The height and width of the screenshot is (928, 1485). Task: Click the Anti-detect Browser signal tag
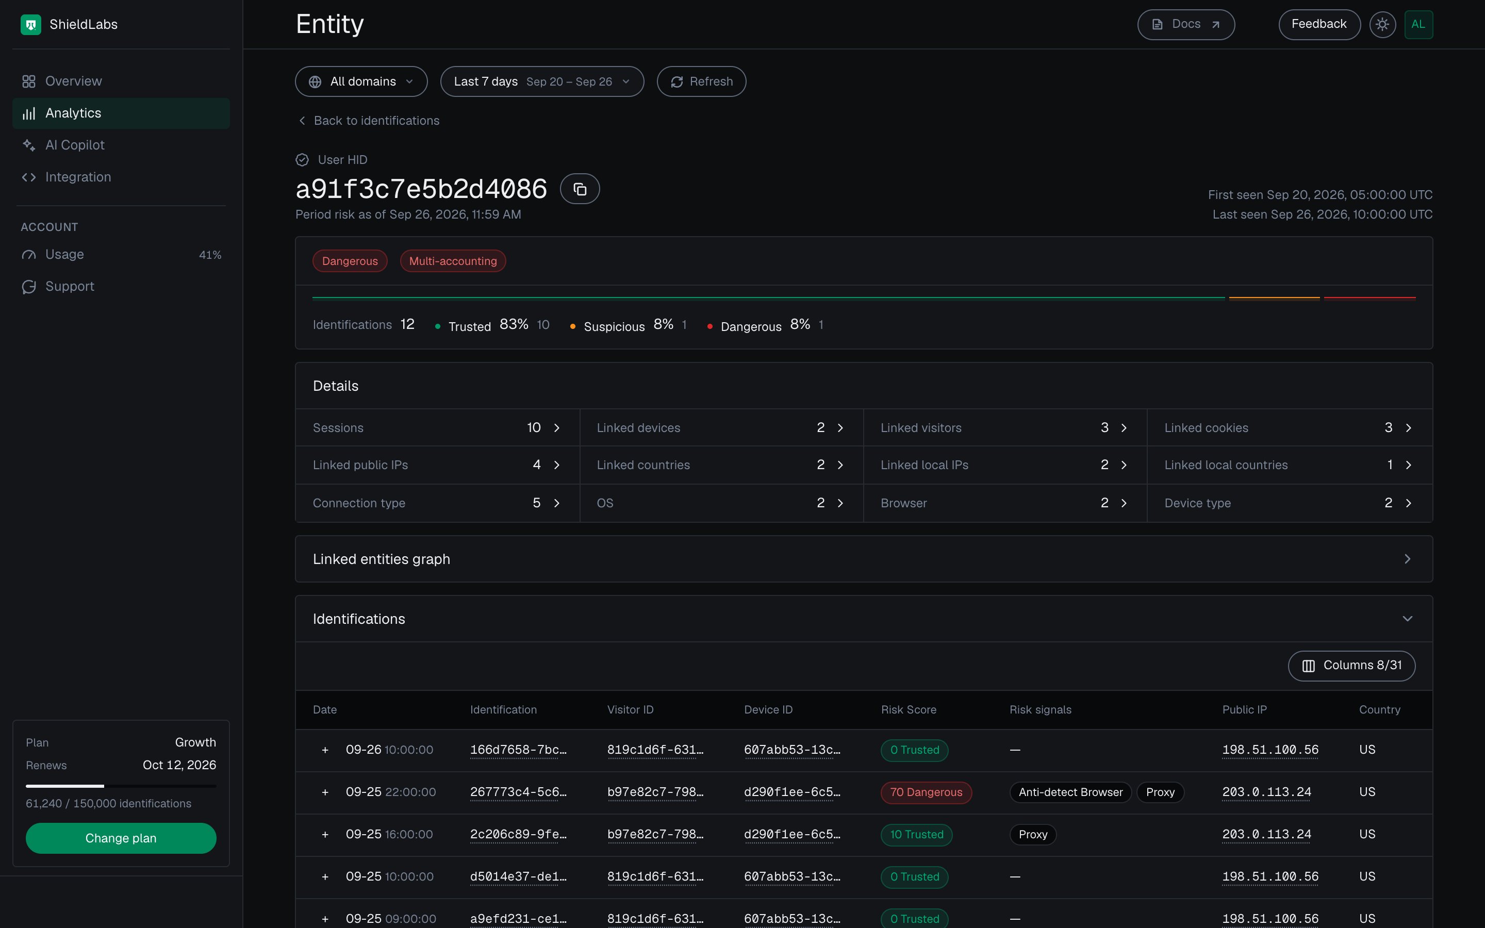point(1070,792)
